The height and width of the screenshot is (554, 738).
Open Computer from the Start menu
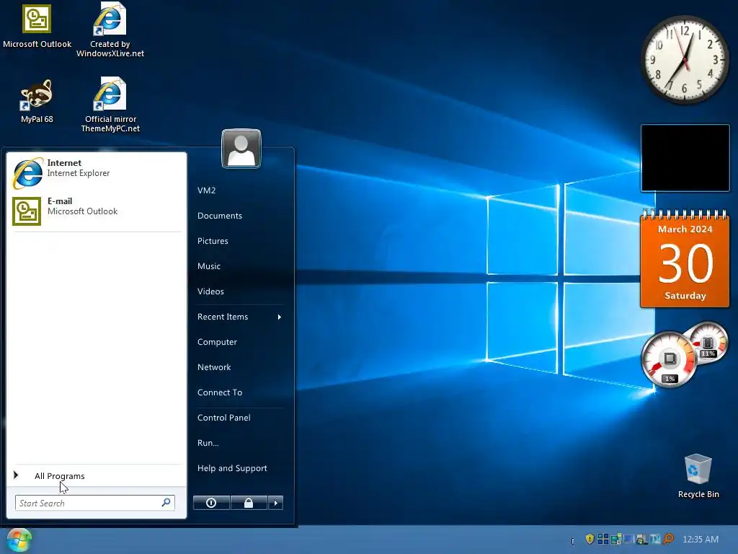(217, 342)
